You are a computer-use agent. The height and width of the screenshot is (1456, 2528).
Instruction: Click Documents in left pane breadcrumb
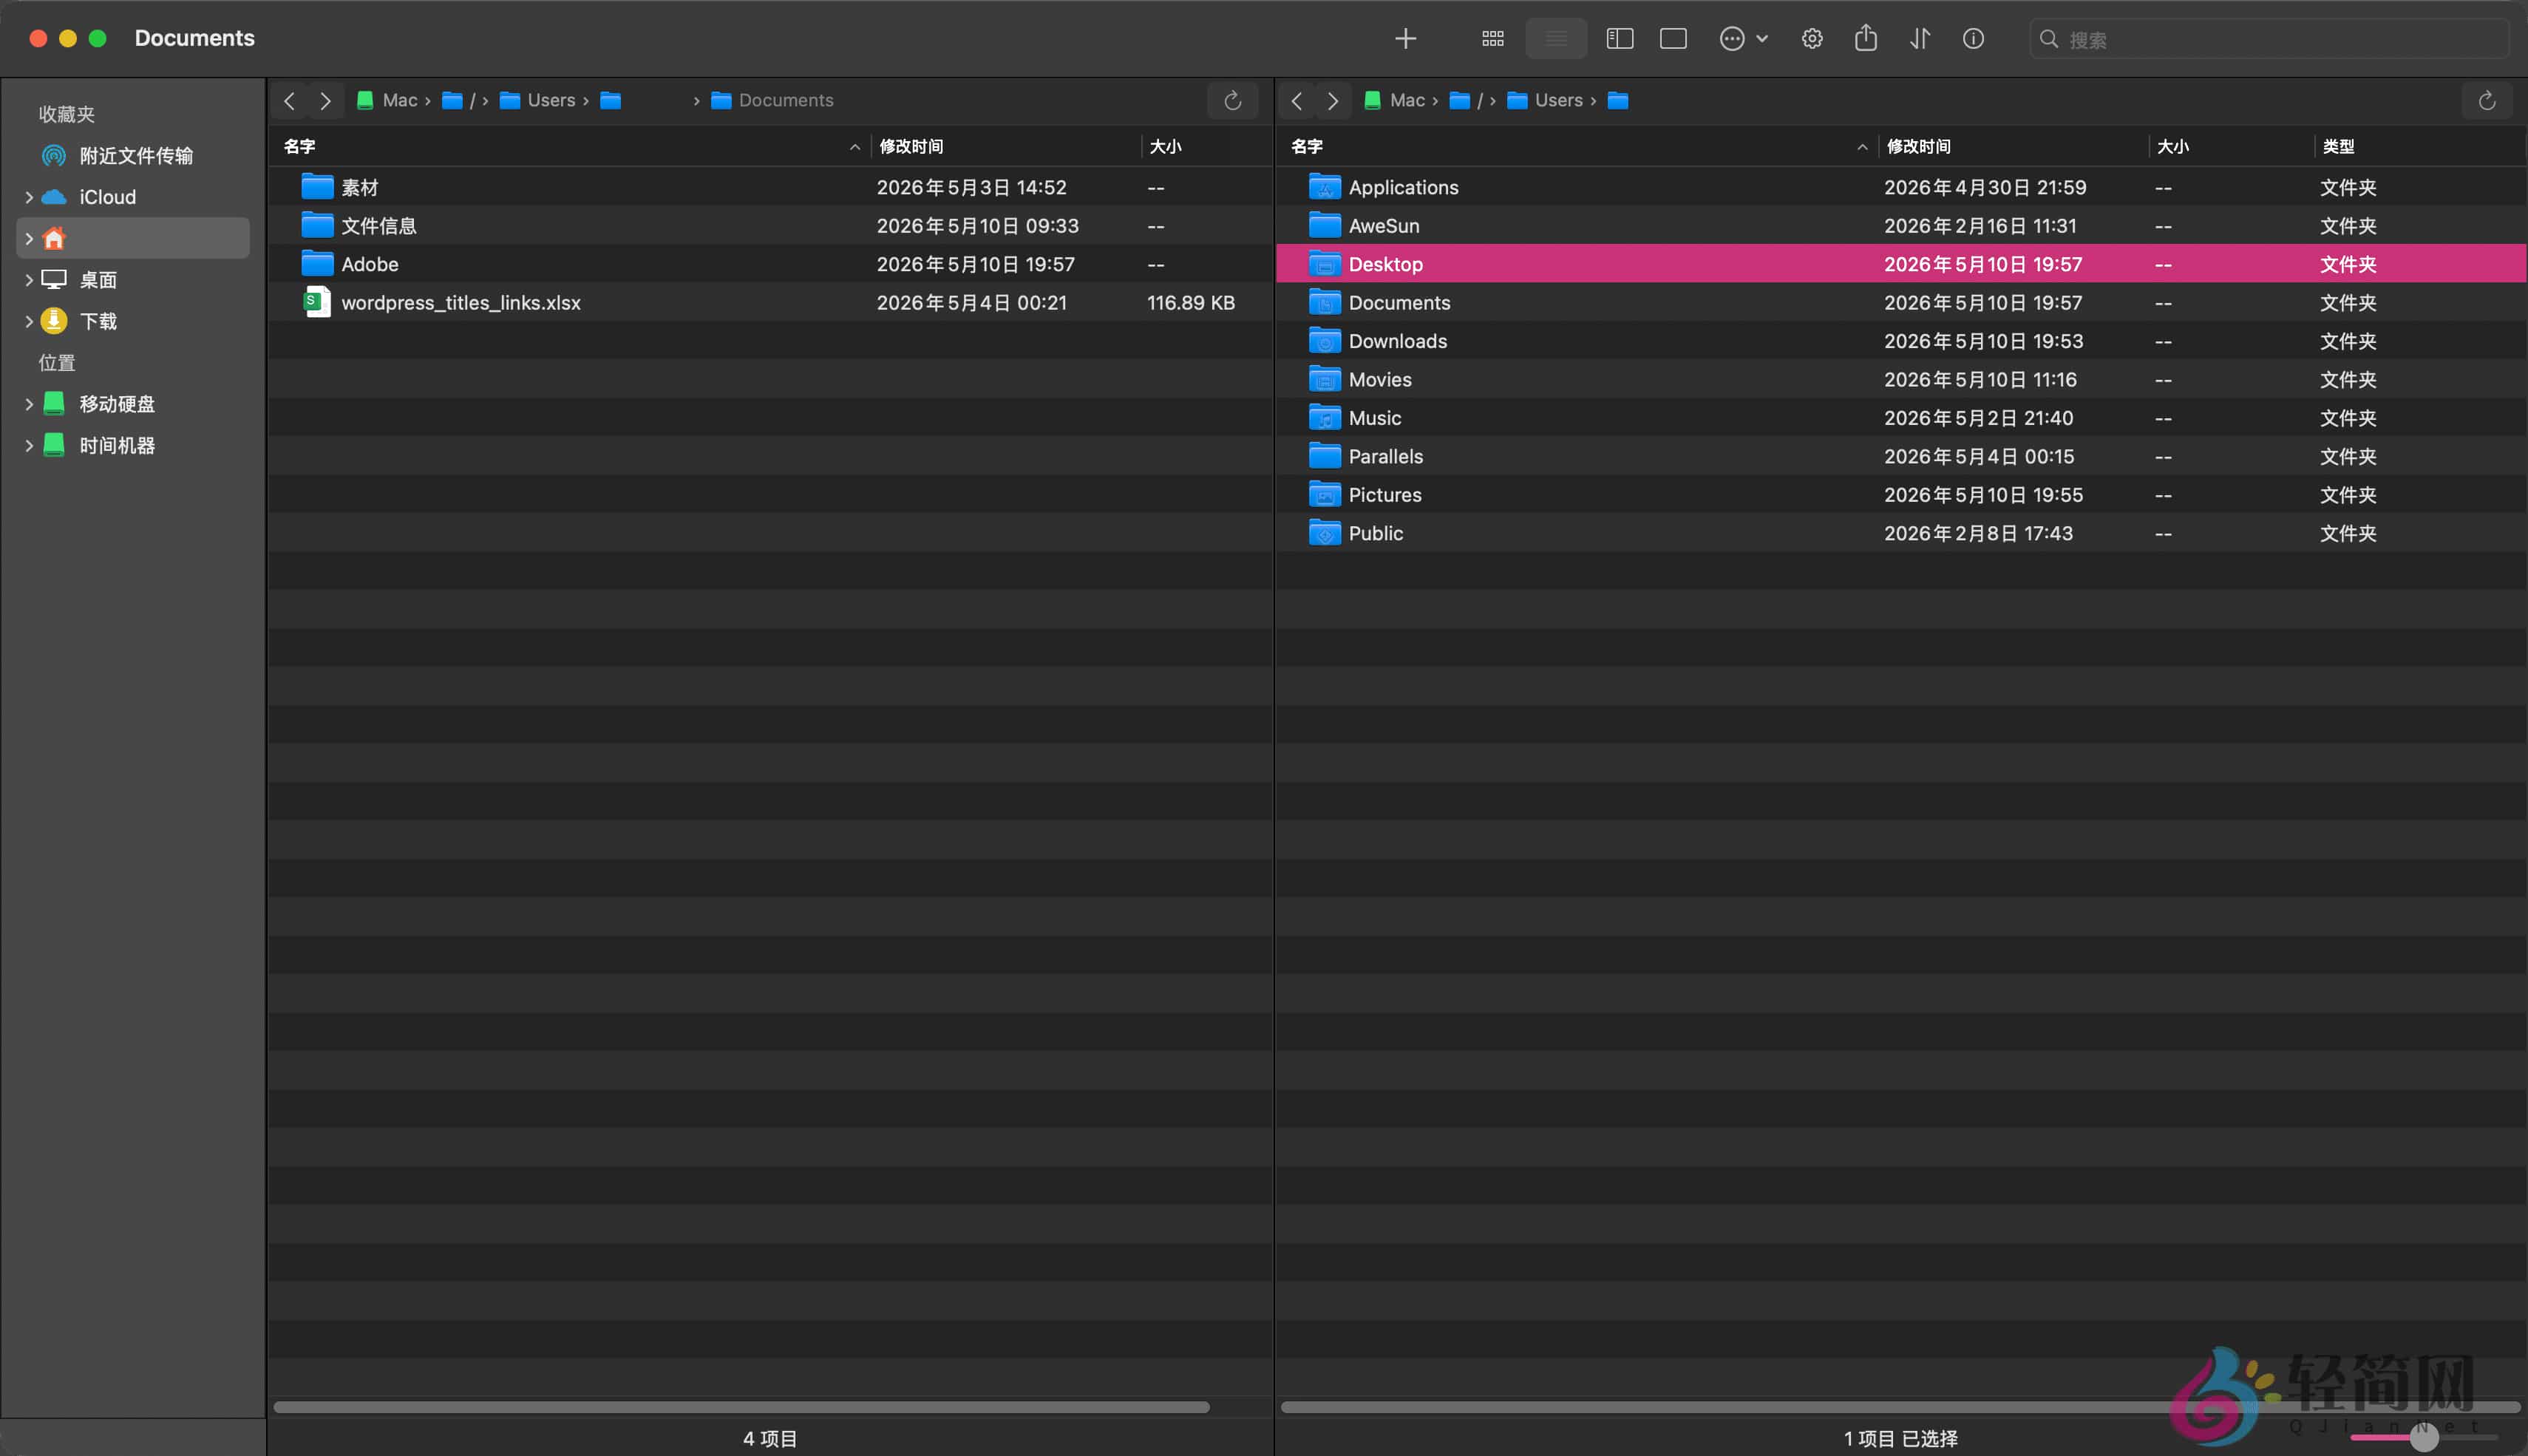[772, 100]
